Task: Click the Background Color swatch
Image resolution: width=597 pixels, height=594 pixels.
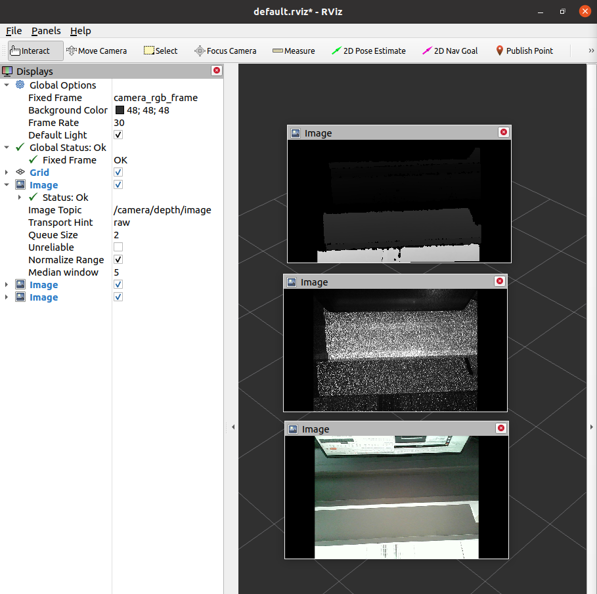Action: click(x=120, y=110)
